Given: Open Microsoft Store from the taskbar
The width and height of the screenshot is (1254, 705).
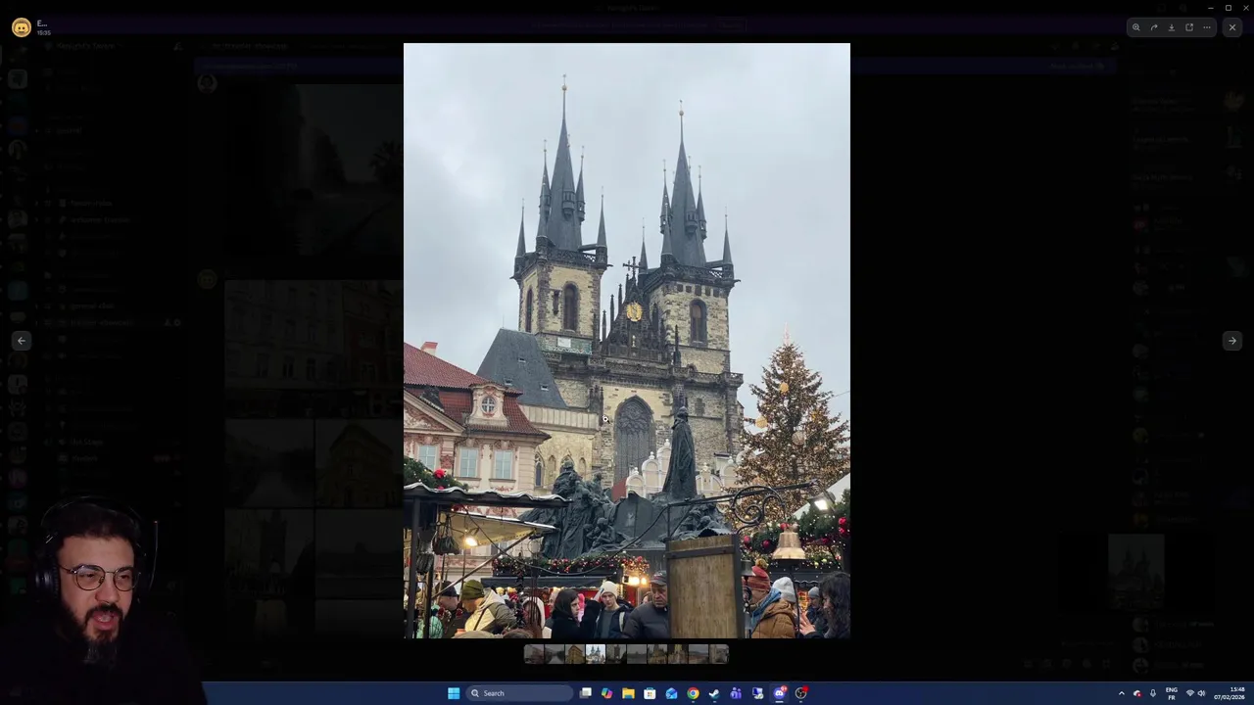Looking at the screenshot, I should (650, 693).
